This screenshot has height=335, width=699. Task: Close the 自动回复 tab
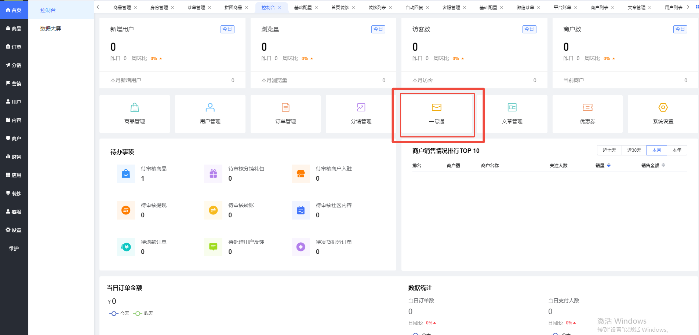427,8
